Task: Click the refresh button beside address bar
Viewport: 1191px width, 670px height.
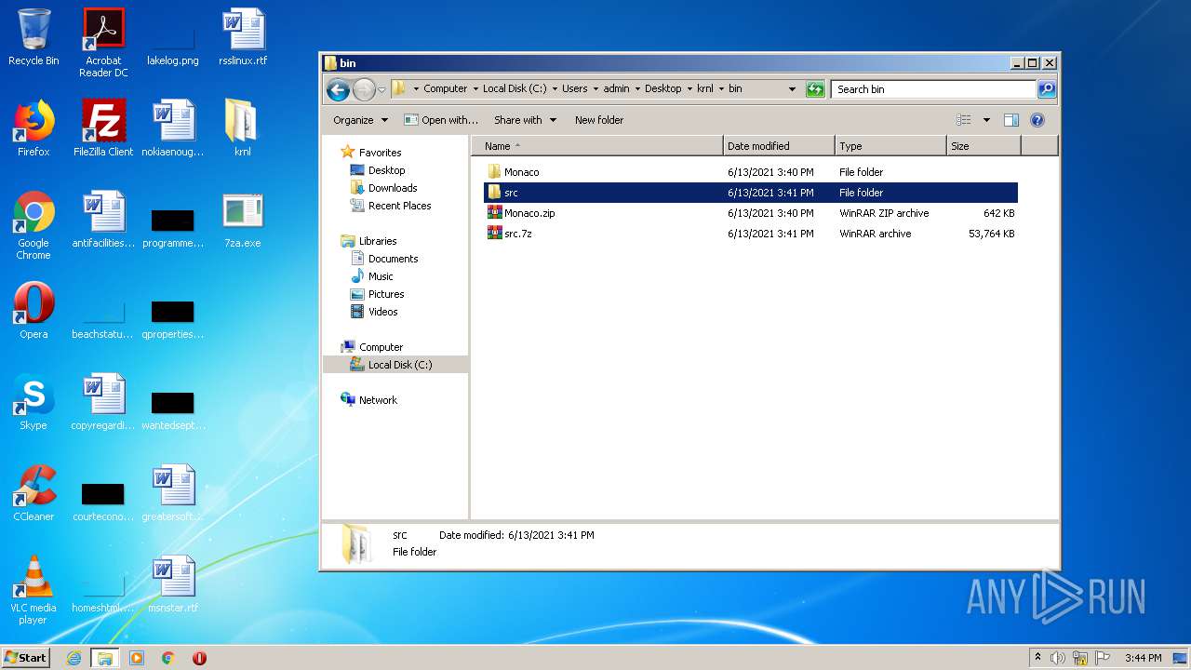Action: coord(815,89)
